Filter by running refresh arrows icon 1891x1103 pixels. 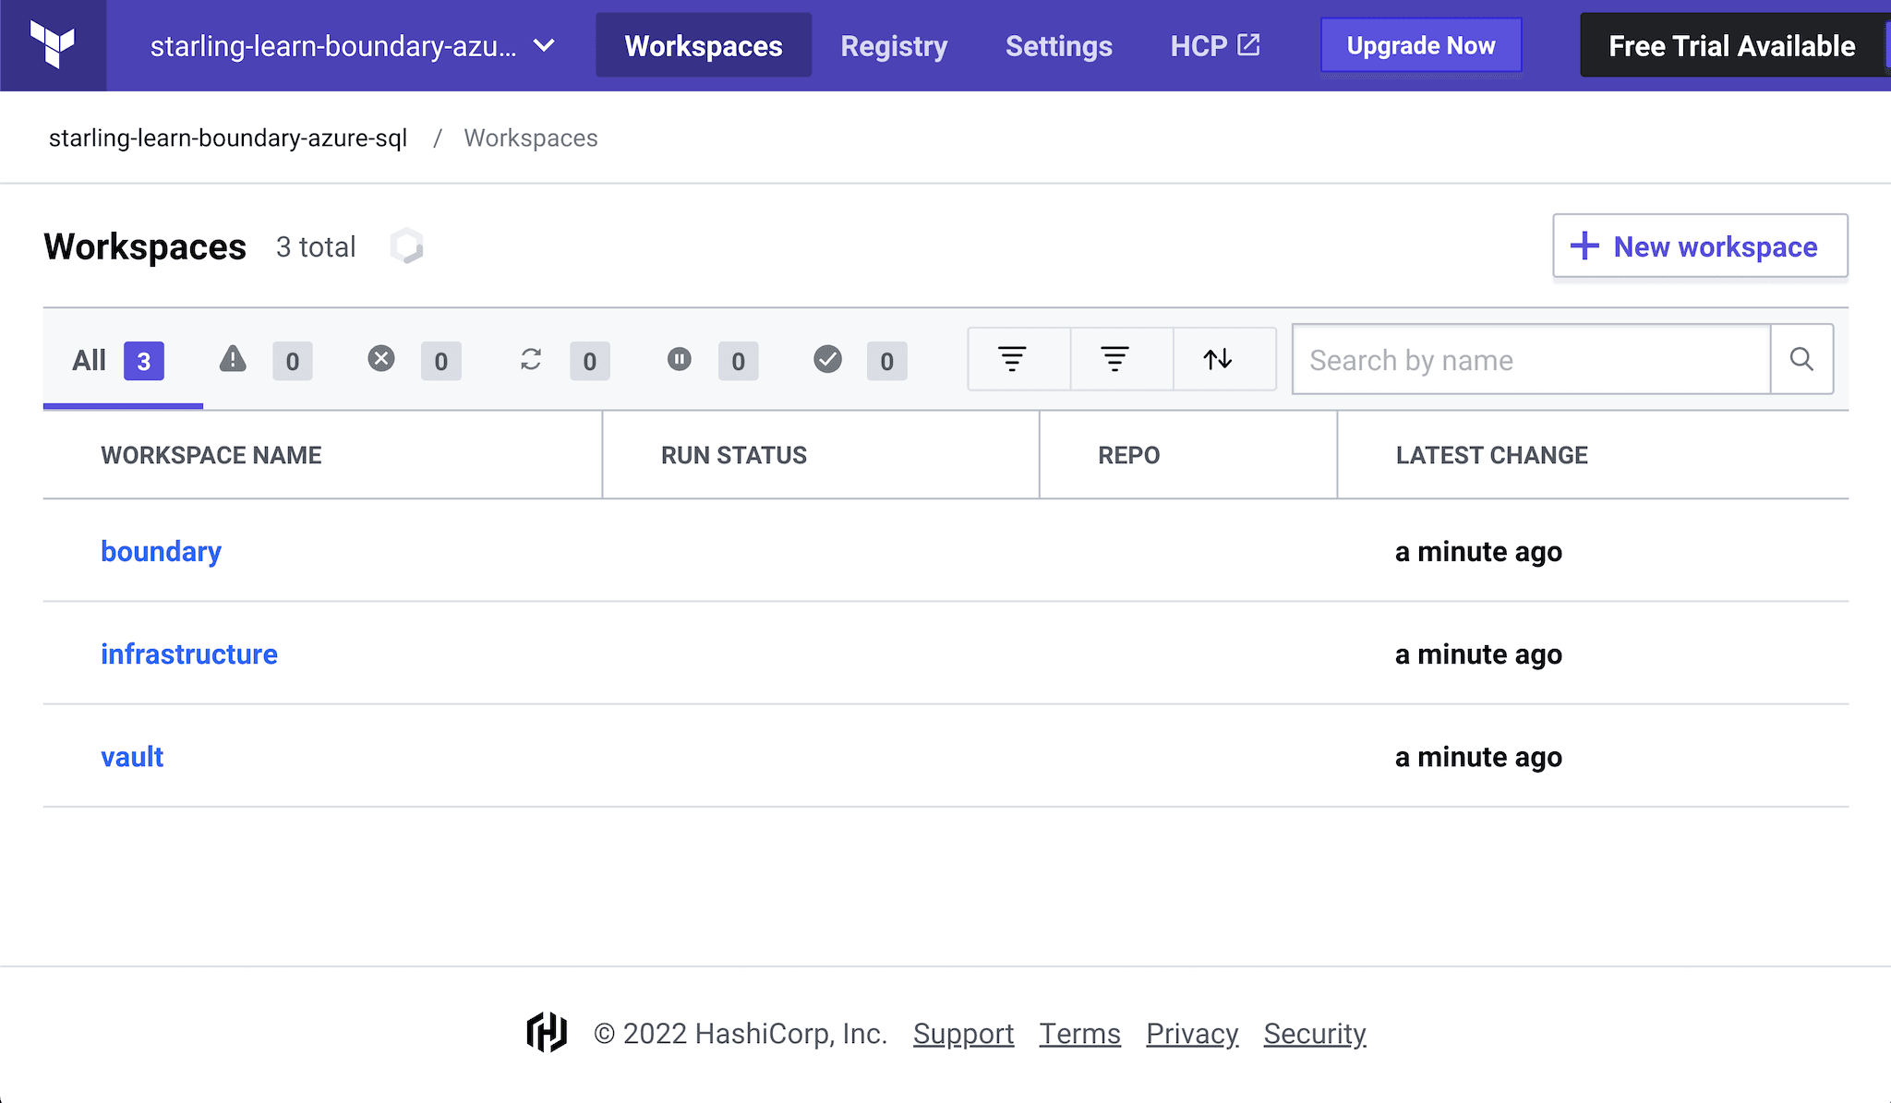pos(531,359)
